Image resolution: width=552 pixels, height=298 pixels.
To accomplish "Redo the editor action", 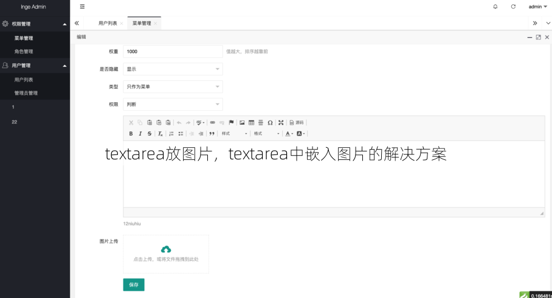I will [x=188, y=123].
